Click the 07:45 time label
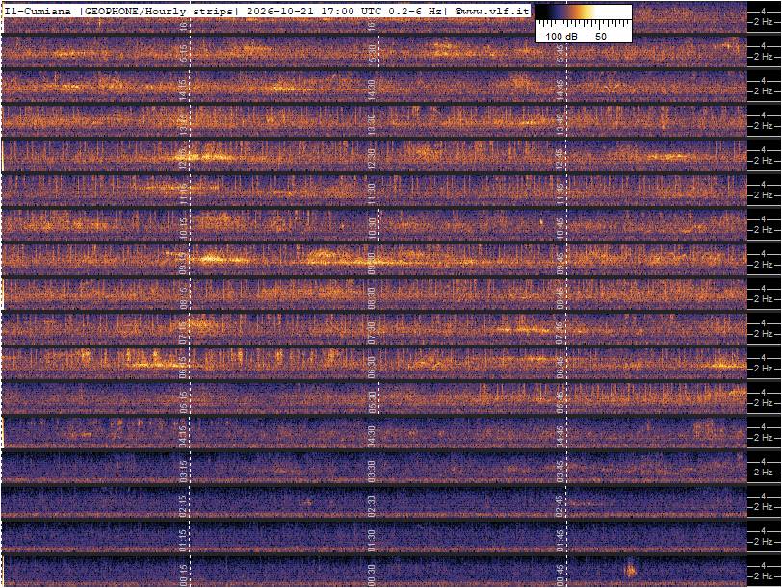782x588 pixels. (x=560, y=333)
